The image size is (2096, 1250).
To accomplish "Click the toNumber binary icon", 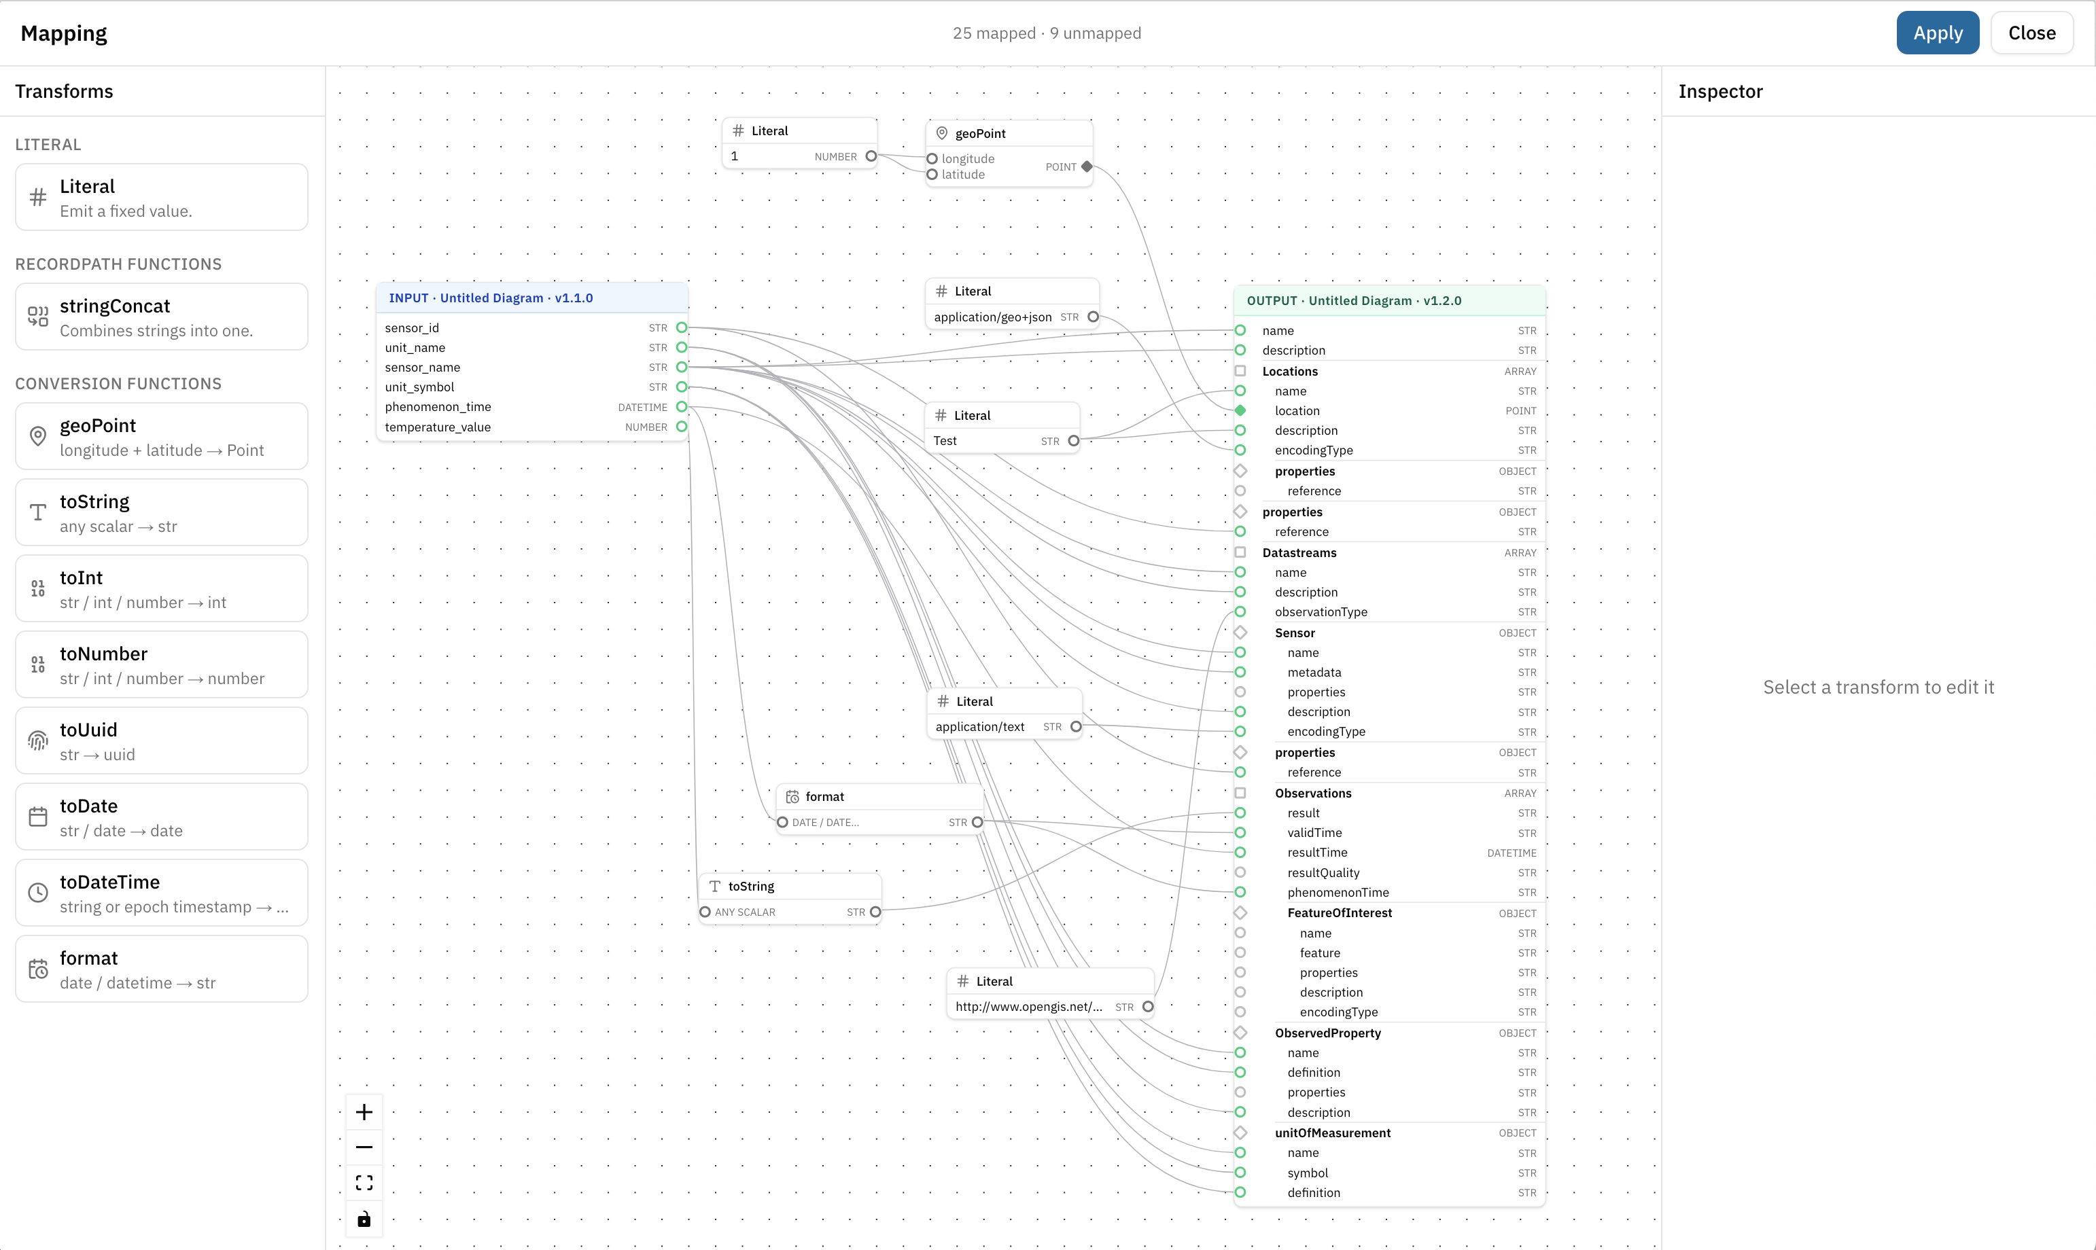I will click(x=38, y=664).
